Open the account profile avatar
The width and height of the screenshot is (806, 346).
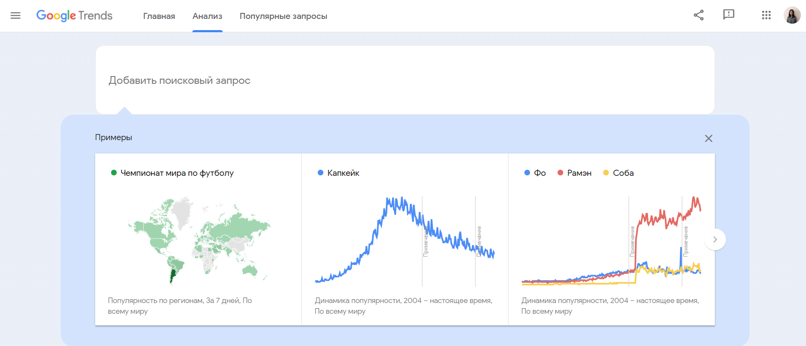792,15
